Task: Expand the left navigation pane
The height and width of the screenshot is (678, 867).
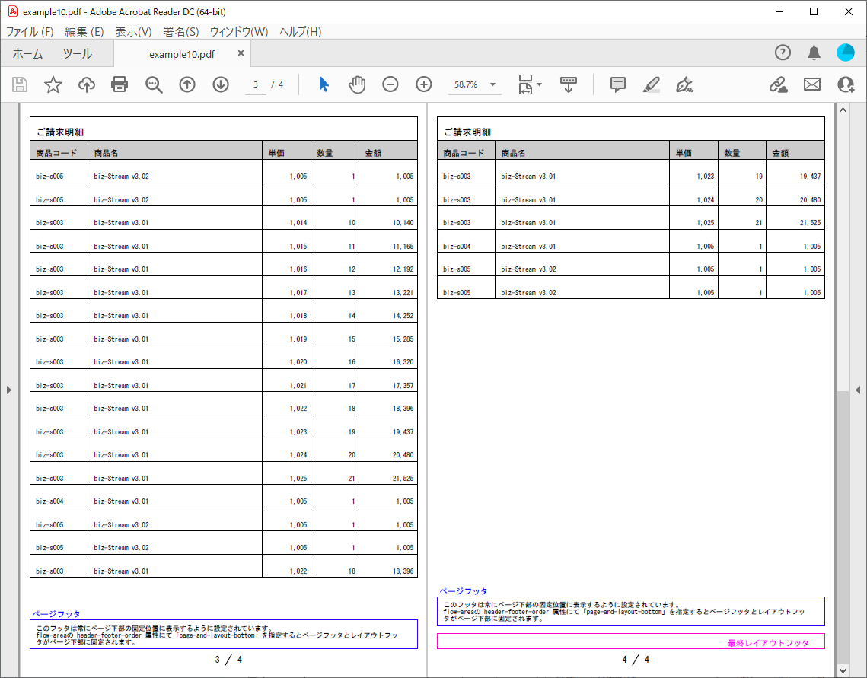Action: [9, 390]
